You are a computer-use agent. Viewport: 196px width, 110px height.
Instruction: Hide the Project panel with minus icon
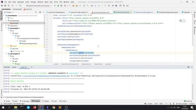point(43,12)
